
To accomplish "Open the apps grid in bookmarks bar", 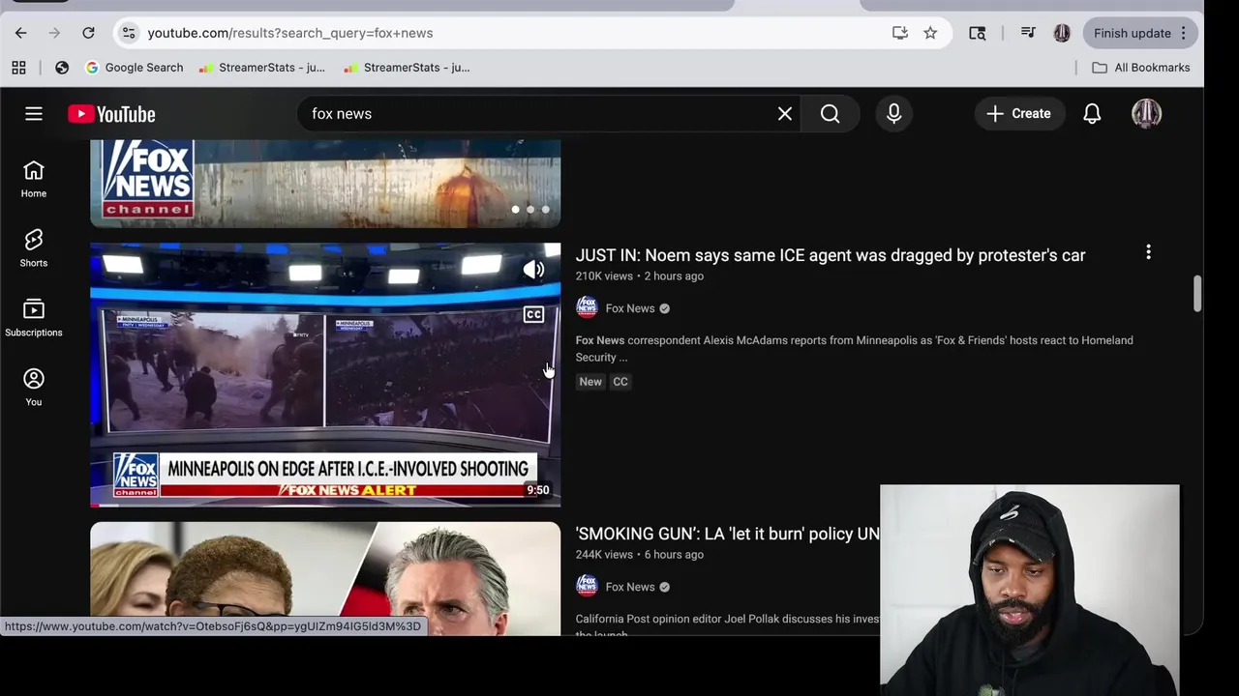I will point(18,68).
